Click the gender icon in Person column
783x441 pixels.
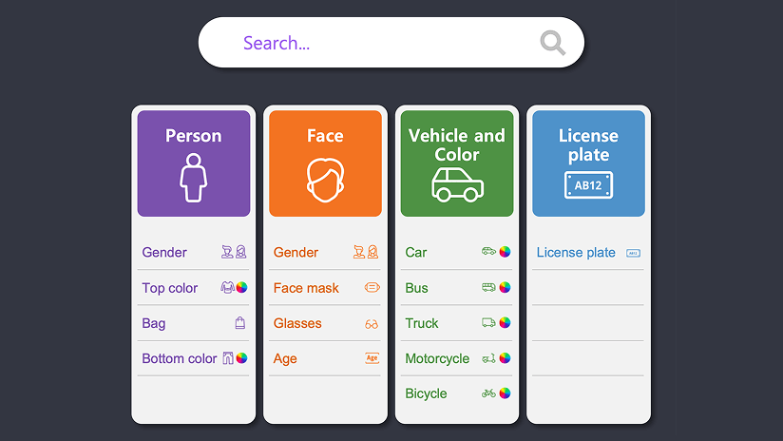pos(234,252)
